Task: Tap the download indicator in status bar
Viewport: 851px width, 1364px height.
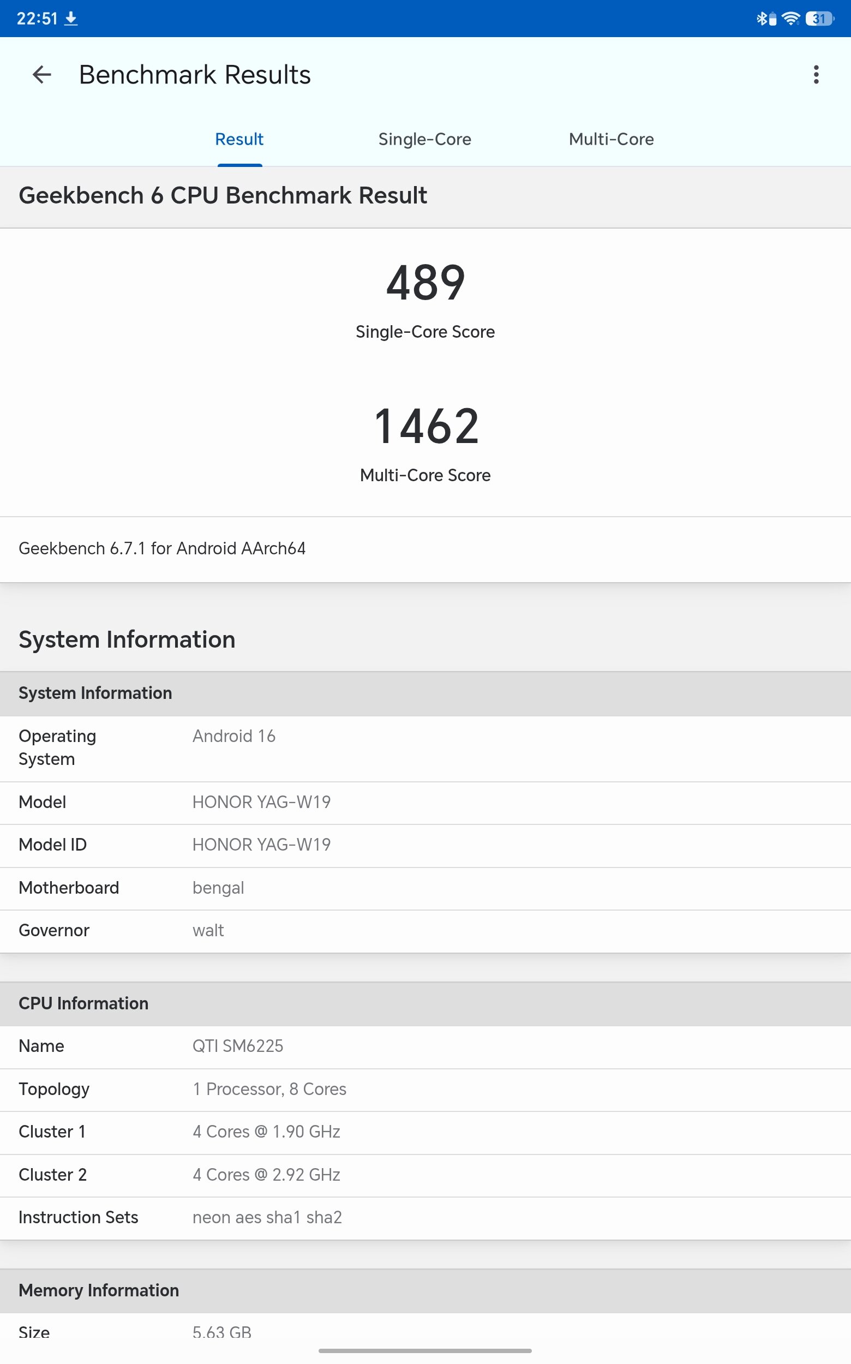Action: 71,19
